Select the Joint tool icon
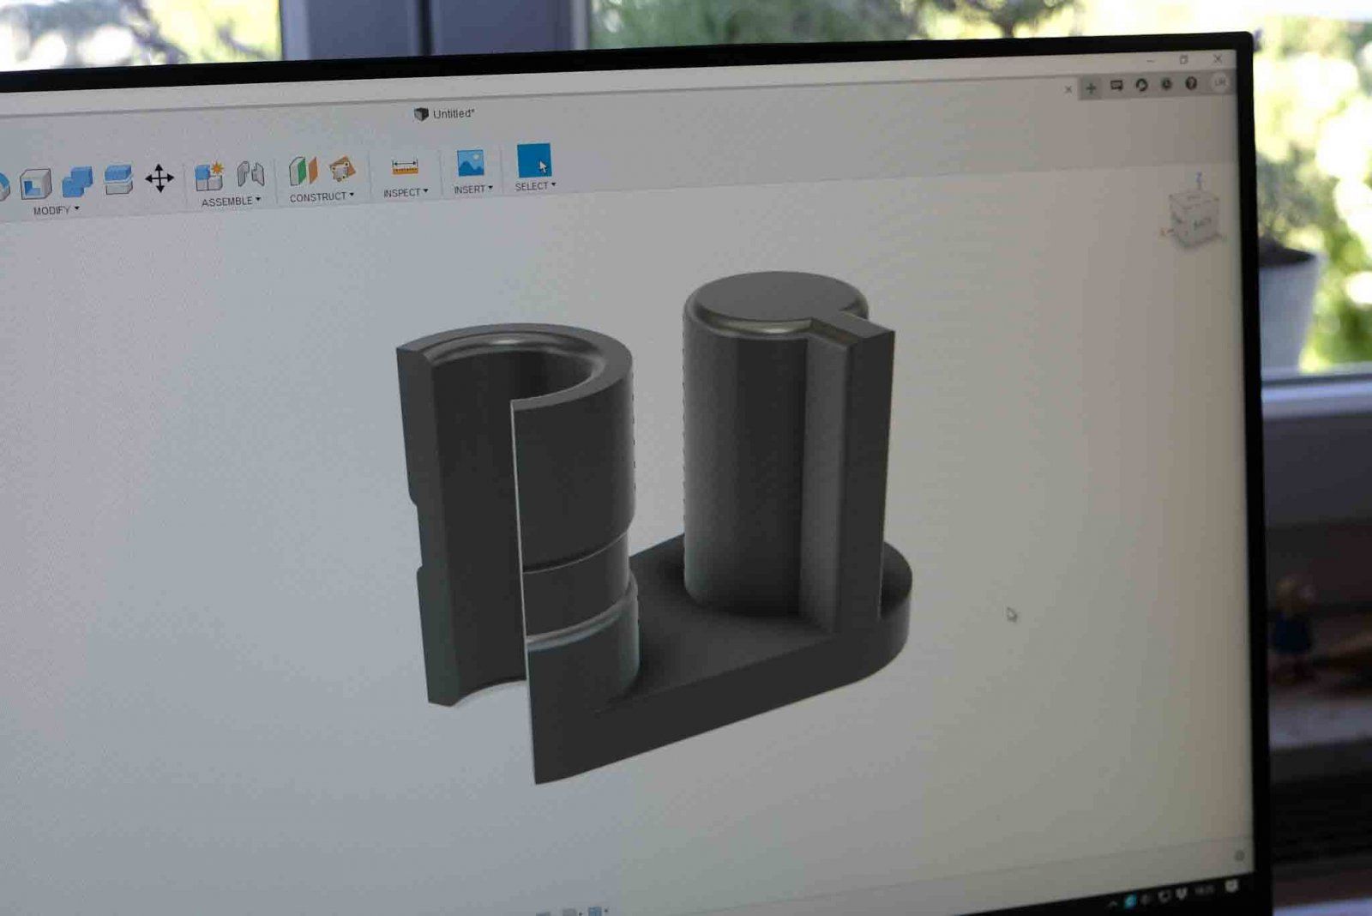Screen dimensions: 1372x916 click(250, 174)
